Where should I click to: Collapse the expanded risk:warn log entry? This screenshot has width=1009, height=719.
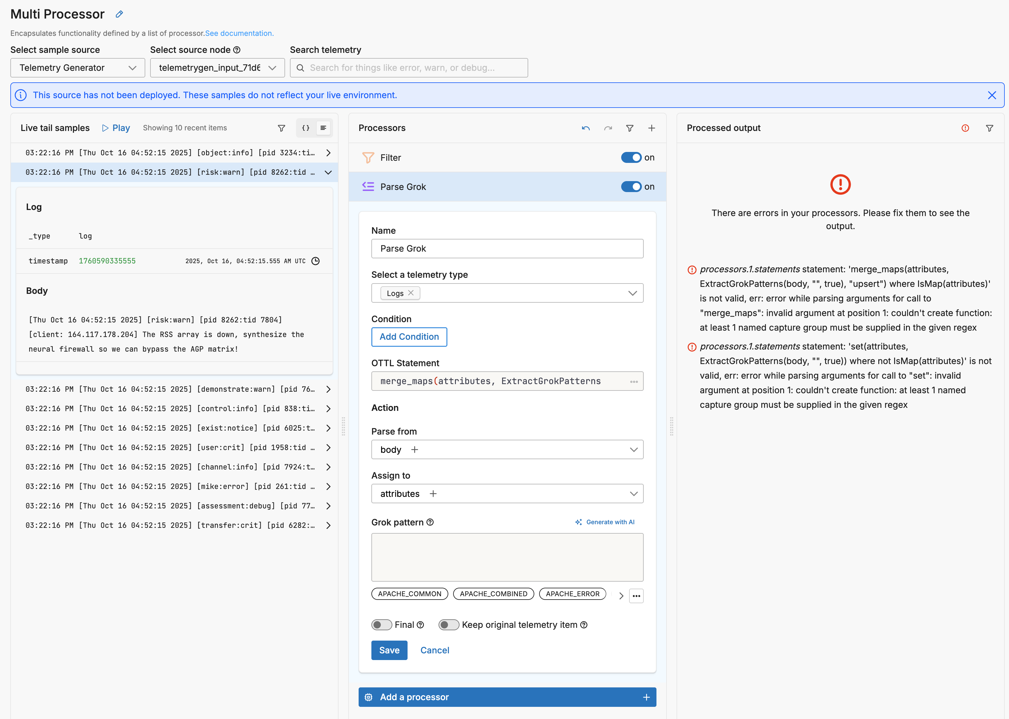pos(328,172)
